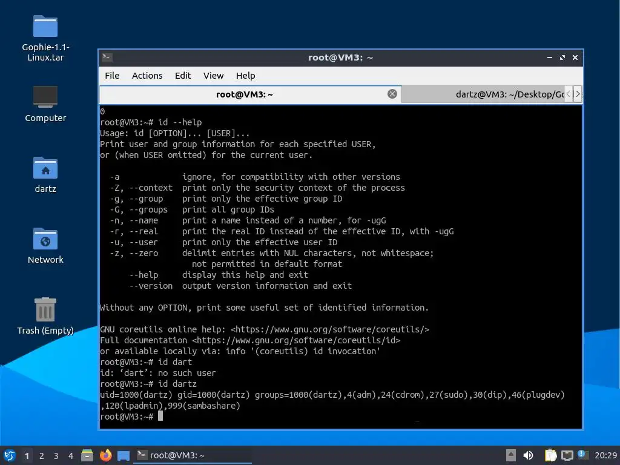Maximize the terminal window
Screen dimensions: 620x465
coord(562,58)
